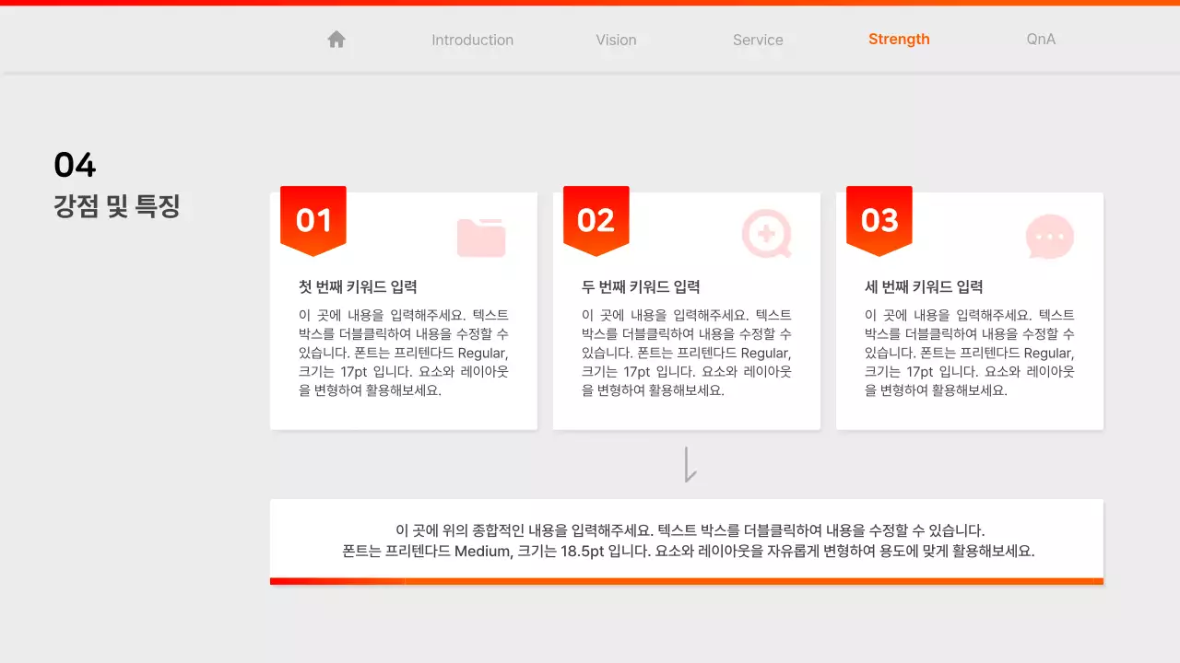Image resolution: width=1180 pixels, height=663 pixels.
Task: Open the Introduction menu item
Action: pyautogui.click(x=472, y=40)
